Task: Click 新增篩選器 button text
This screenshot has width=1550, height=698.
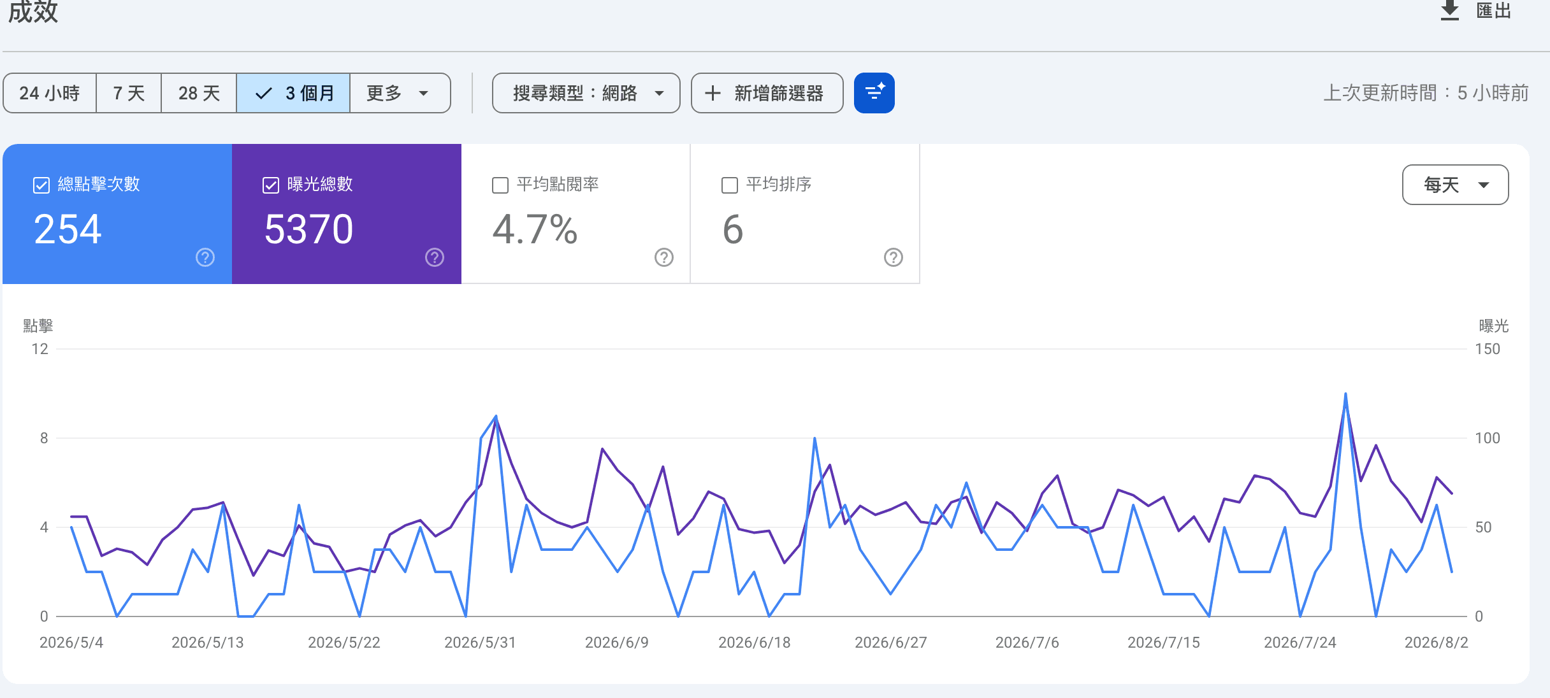Action: point(779,93)
